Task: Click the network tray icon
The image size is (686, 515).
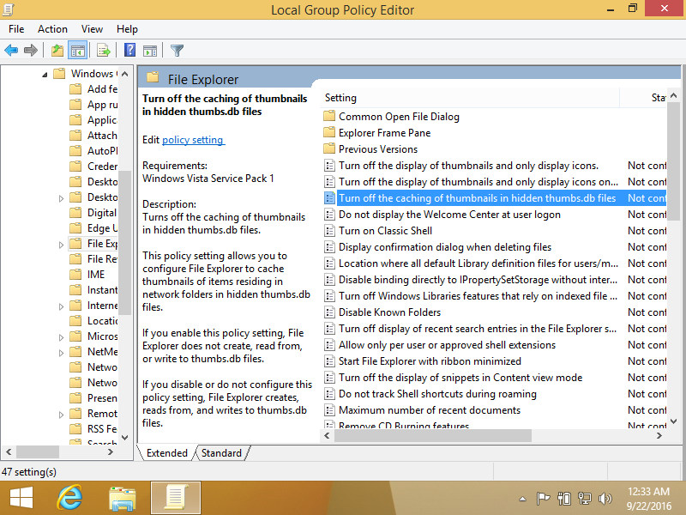Action: tap(585, 499)
